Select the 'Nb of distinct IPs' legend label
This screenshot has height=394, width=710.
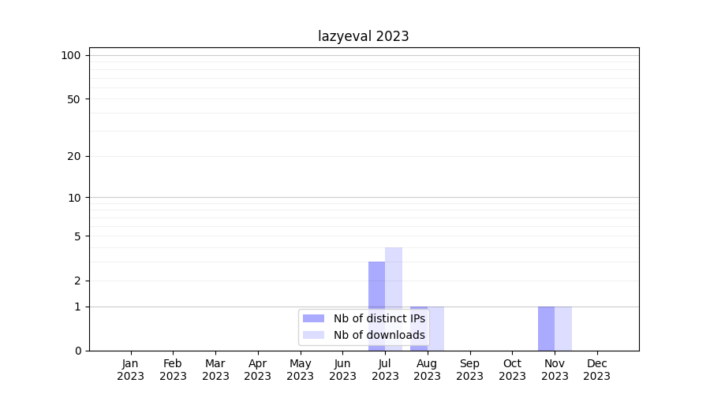click(x=379, y=318)
